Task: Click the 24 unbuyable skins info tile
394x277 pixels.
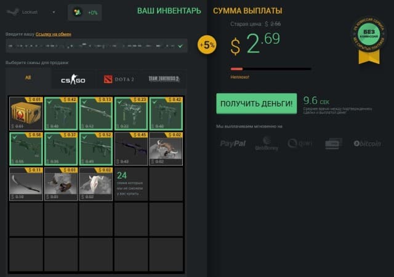Action: [131, 184]
